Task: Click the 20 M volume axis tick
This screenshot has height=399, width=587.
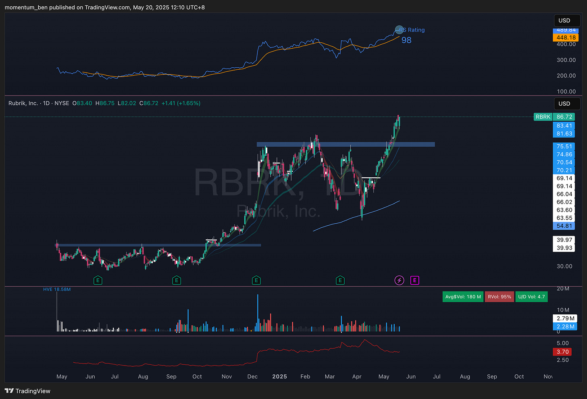Action: pos(563,289)
